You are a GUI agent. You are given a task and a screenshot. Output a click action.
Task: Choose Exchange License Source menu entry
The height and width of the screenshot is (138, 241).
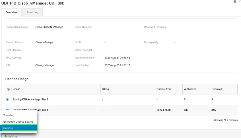(18, 122)
